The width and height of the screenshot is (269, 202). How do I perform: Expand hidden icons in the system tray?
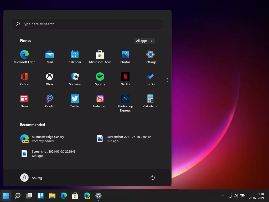(x=222, y=196)
